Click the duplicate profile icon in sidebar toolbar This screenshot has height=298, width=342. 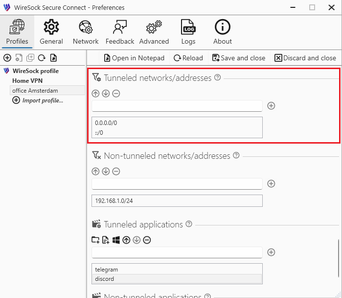pos(30,58)
